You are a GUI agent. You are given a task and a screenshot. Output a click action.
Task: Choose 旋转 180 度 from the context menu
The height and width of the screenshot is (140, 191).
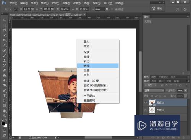(x=98, y=81)
